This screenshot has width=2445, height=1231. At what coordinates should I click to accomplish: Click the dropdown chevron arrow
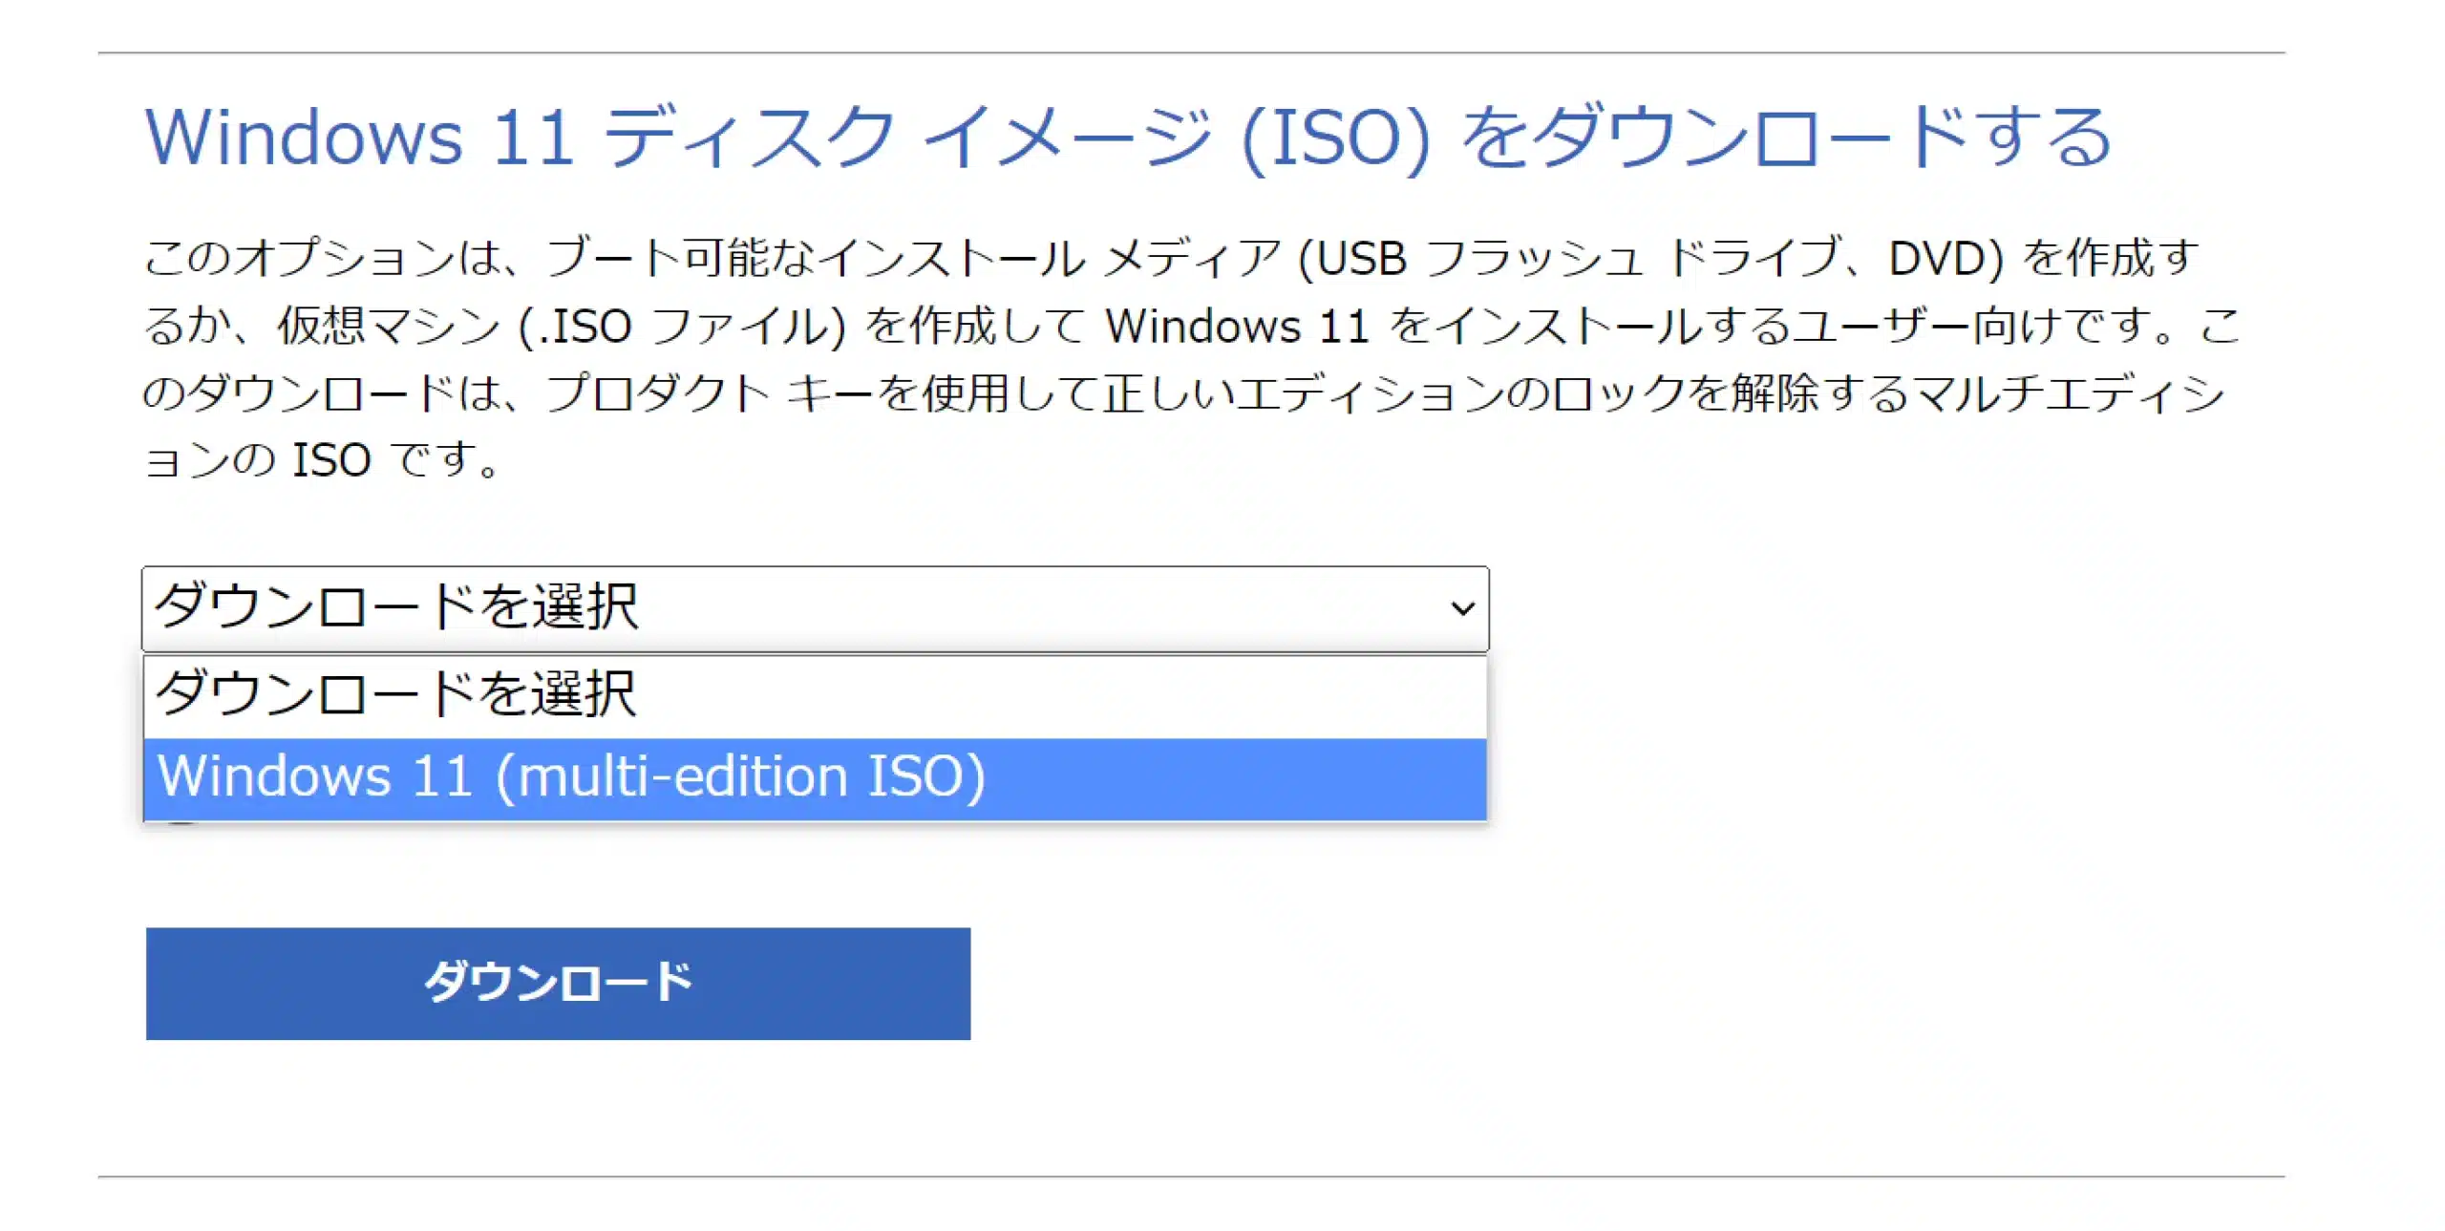coord(1461,608)
